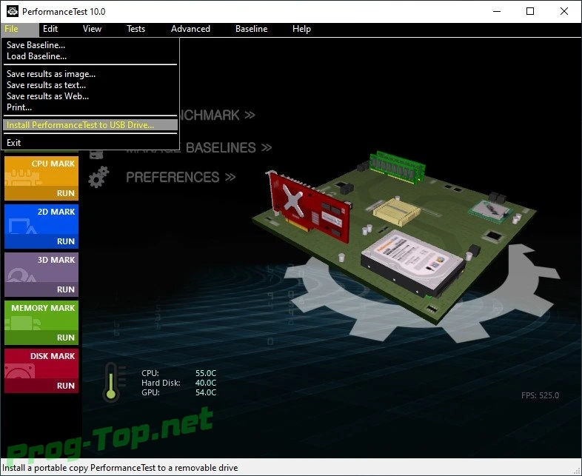
Task: Select Save results as image...
Action: coord(90,74)
